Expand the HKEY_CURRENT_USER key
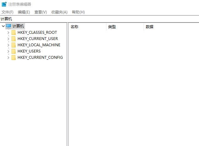Image resolution: width=199 pixels, height=146 pixels. click(x=8, y=39)
